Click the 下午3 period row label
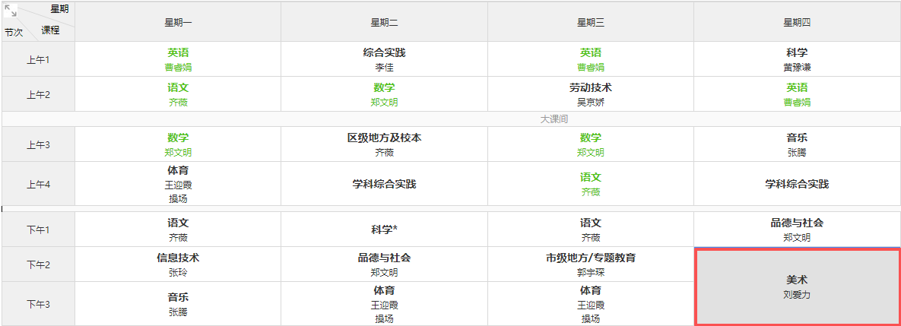Screen dimensions: 901x326 (38, 304)
